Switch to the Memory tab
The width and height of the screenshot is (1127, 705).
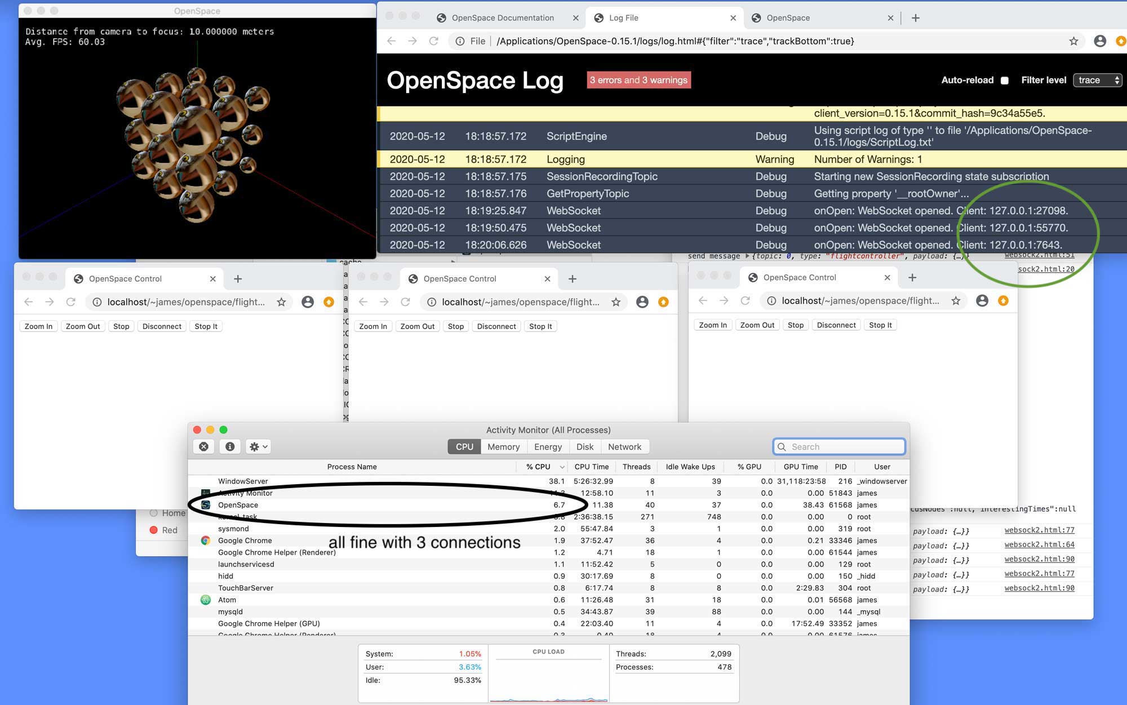click(503, 446)
